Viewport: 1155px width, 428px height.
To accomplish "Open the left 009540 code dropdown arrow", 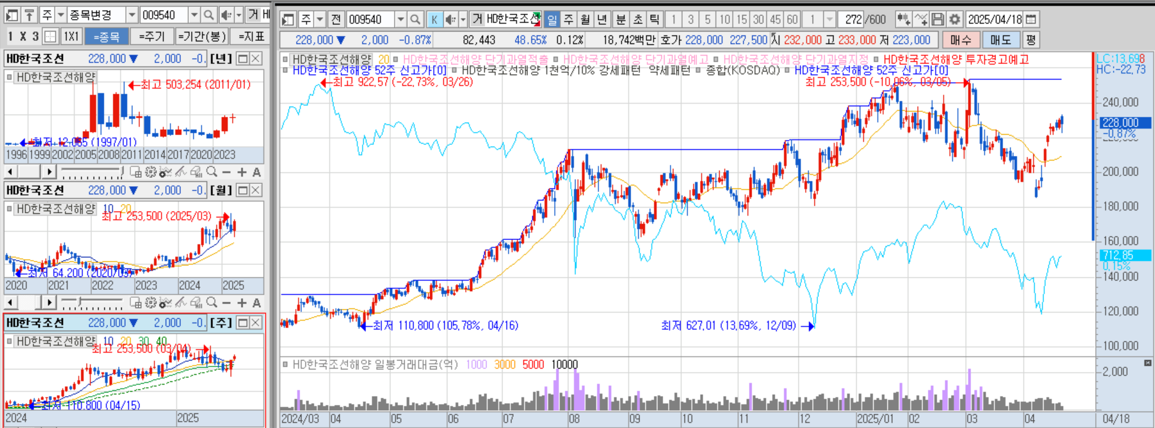I will pos(194,15).
